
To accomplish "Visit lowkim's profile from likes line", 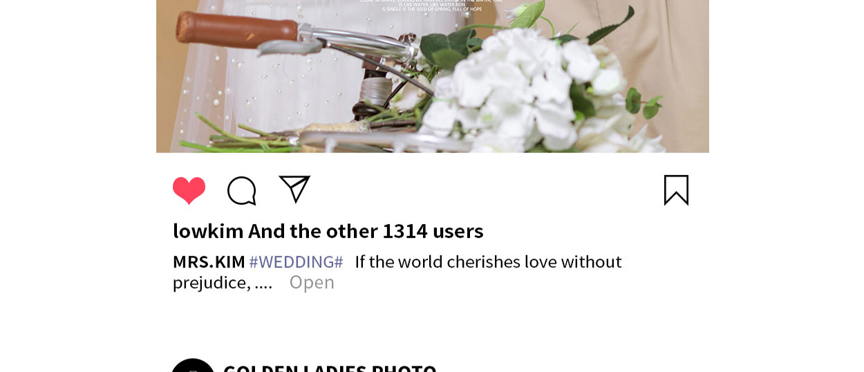I will [x=208, y=230].
